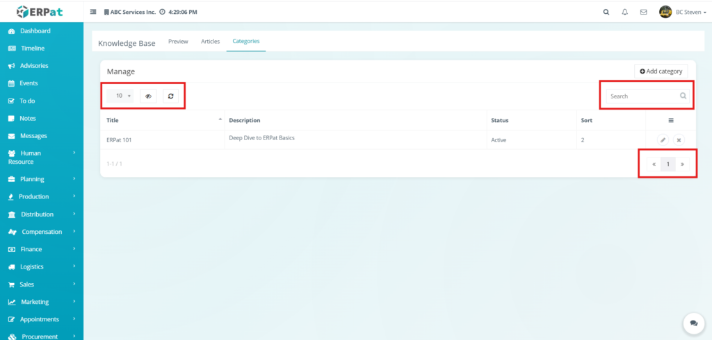
Task: Open the chat bubble icon
Action: (693, 323)
